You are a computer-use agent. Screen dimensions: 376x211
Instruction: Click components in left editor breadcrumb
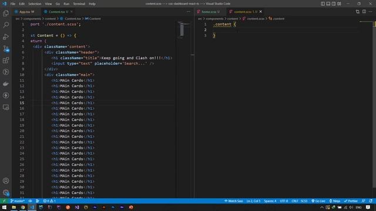coord(32,19)
